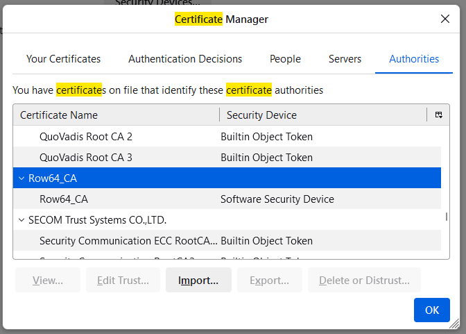This screenshot has width=466, height=334.
Task: Select the Authorities tab
Action: pos(414,59)
